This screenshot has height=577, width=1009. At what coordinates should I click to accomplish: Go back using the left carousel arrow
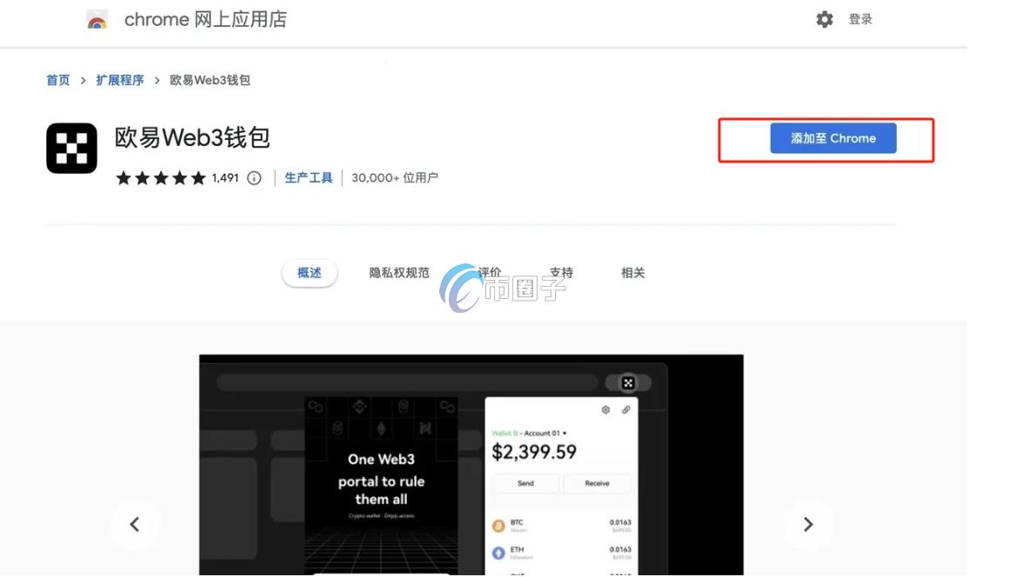coord(135,524)
